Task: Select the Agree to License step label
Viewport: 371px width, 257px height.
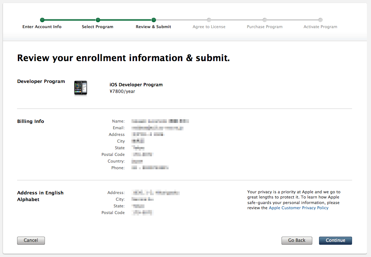Action: (x=209, y=27)
